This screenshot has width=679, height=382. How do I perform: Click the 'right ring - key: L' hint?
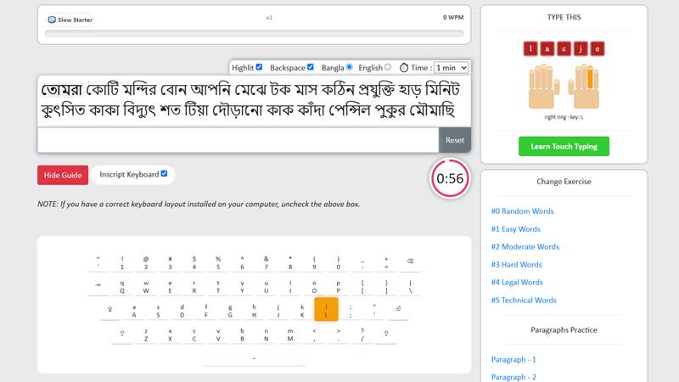[x=564, y=117]
